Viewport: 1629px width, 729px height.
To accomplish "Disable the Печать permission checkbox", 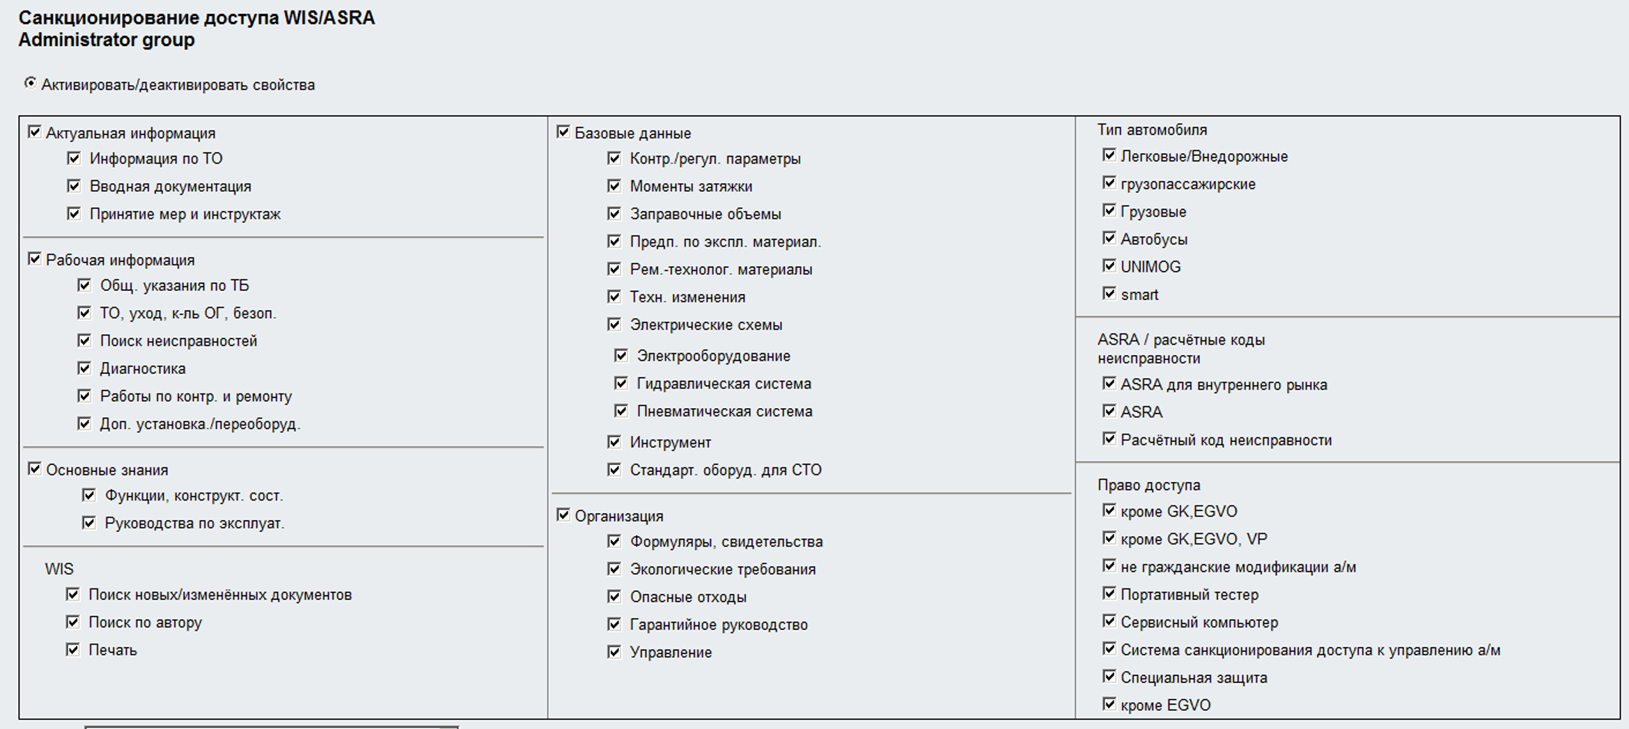I will tap(72, 649).
